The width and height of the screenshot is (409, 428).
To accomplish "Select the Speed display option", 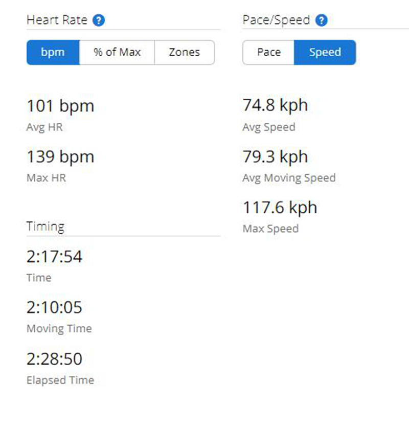I will tap(325, 52).
